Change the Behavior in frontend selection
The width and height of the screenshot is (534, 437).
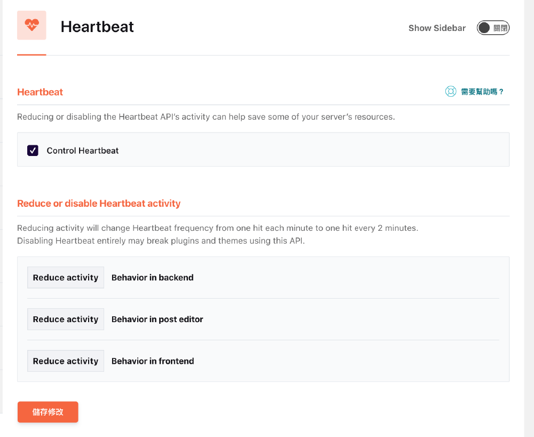pyautogui.click(x=65, y=361)
